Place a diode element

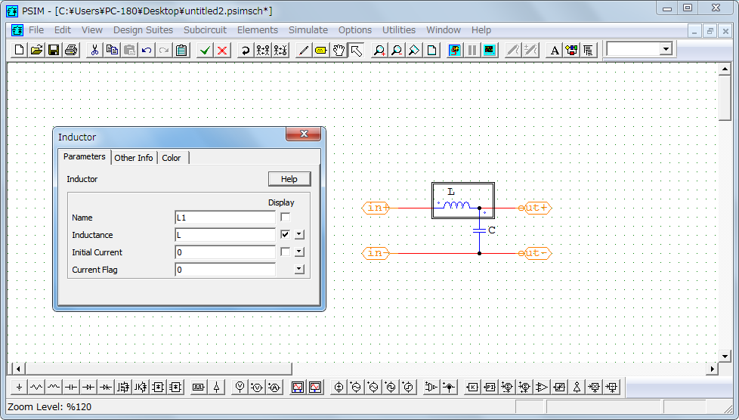pos(88,388)
